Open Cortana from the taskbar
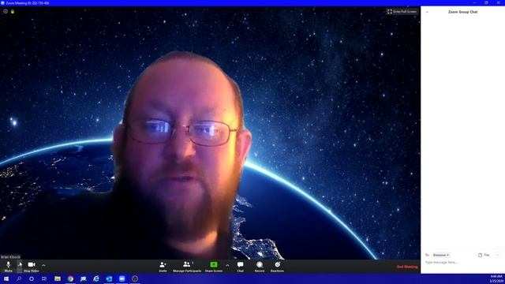505x284 pixels. pyautogui.click(x=32, y=278)
